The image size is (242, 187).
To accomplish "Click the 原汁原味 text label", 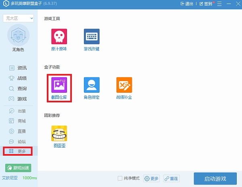I will click(x=59, y=49).
